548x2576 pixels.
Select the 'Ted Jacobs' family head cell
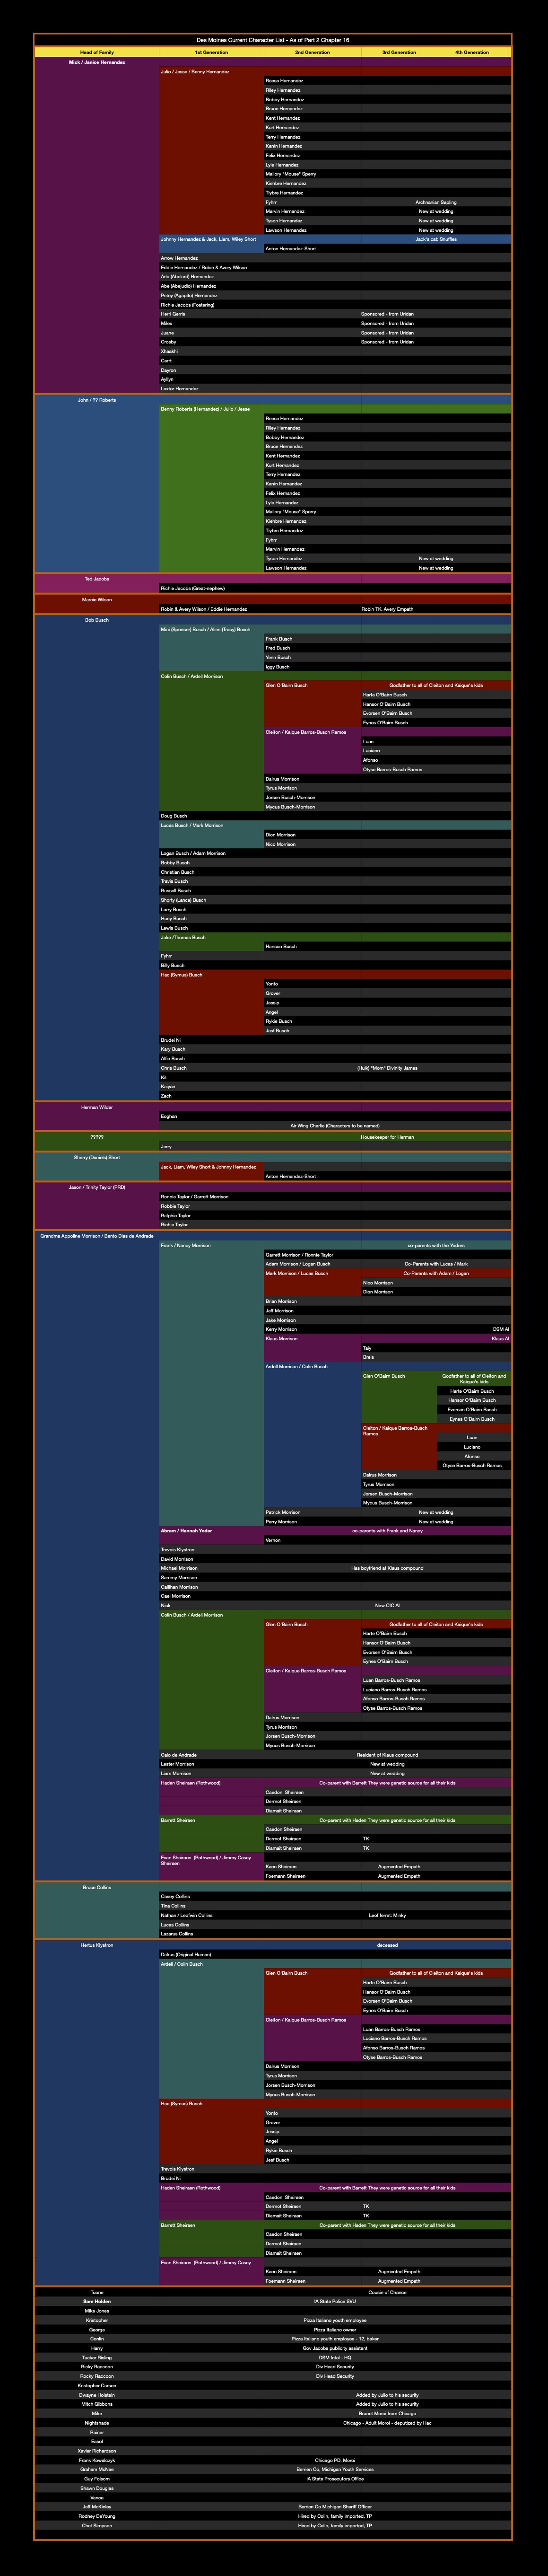coord(97,578)
